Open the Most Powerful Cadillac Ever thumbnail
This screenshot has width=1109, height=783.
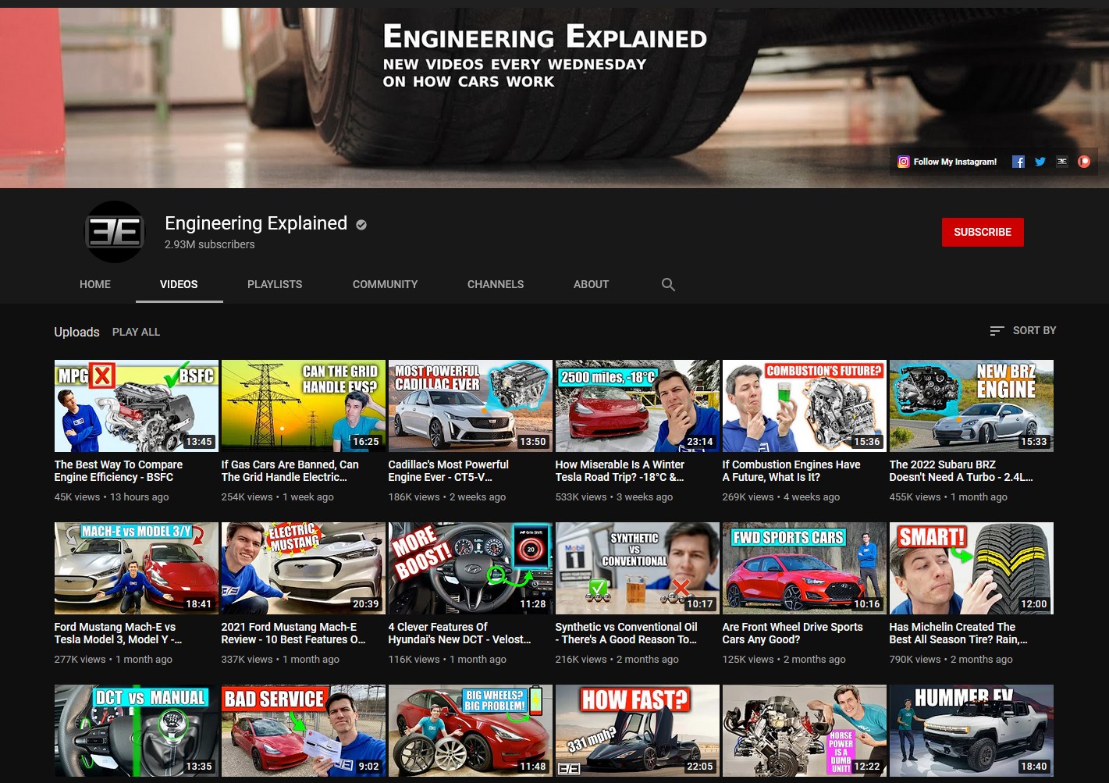(x=471, y=406)
